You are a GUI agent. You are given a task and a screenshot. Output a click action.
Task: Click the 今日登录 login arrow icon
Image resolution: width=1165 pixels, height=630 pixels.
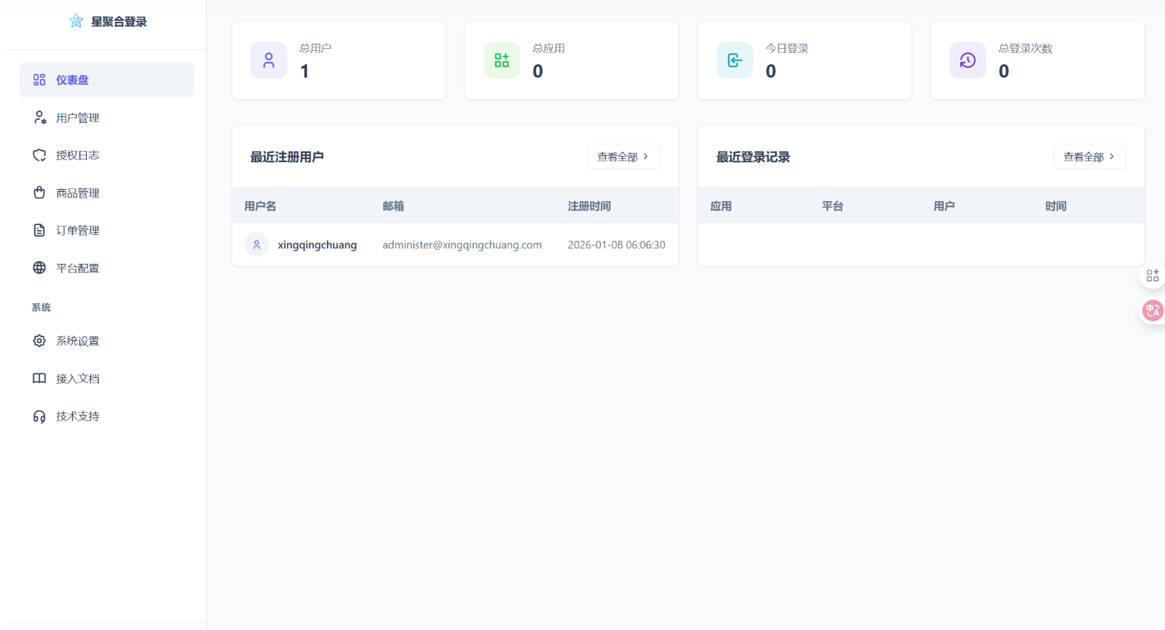pyautogui.click(x=735, y=61)
